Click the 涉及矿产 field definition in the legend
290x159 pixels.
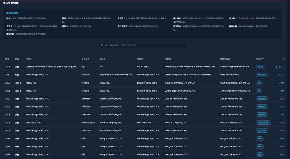[x=198, y=28]
